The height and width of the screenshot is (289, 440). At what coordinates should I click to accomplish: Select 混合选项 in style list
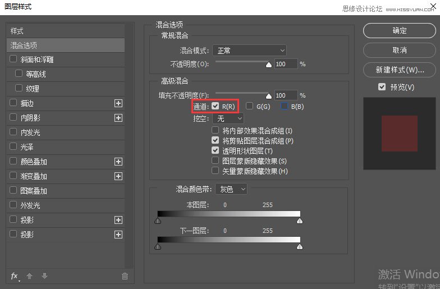tap(66, 45)
